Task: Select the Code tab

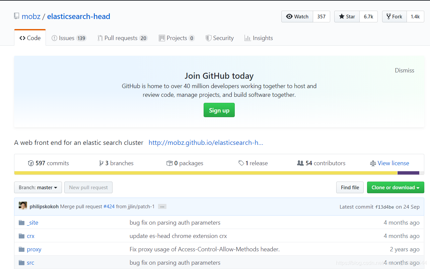Action: coord(30,38)
